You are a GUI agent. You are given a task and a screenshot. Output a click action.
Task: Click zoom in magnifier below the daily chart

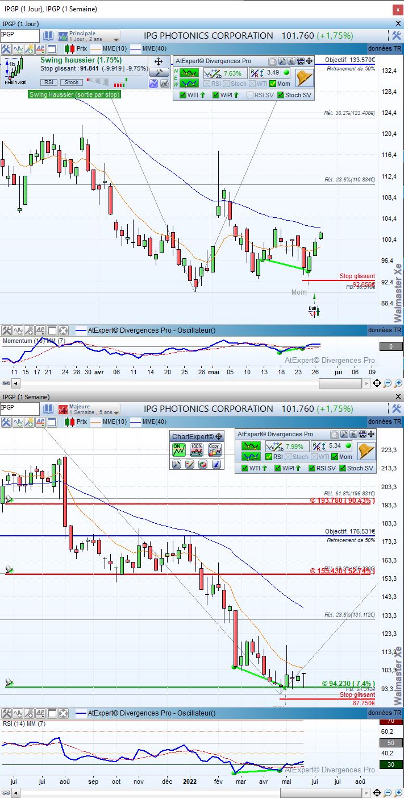point(398,384)
